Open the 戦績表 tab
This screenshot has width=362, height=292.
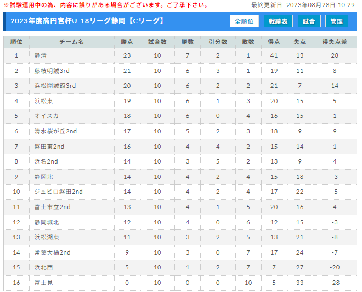coord(278,21)
